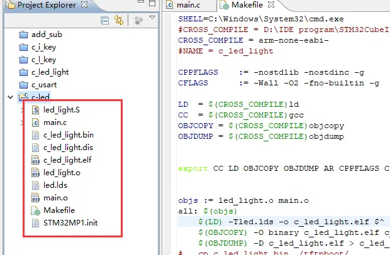Click the OBJDUMP definition line
Image resolution: width=390 pixels, height=255 pixels.
261,136
